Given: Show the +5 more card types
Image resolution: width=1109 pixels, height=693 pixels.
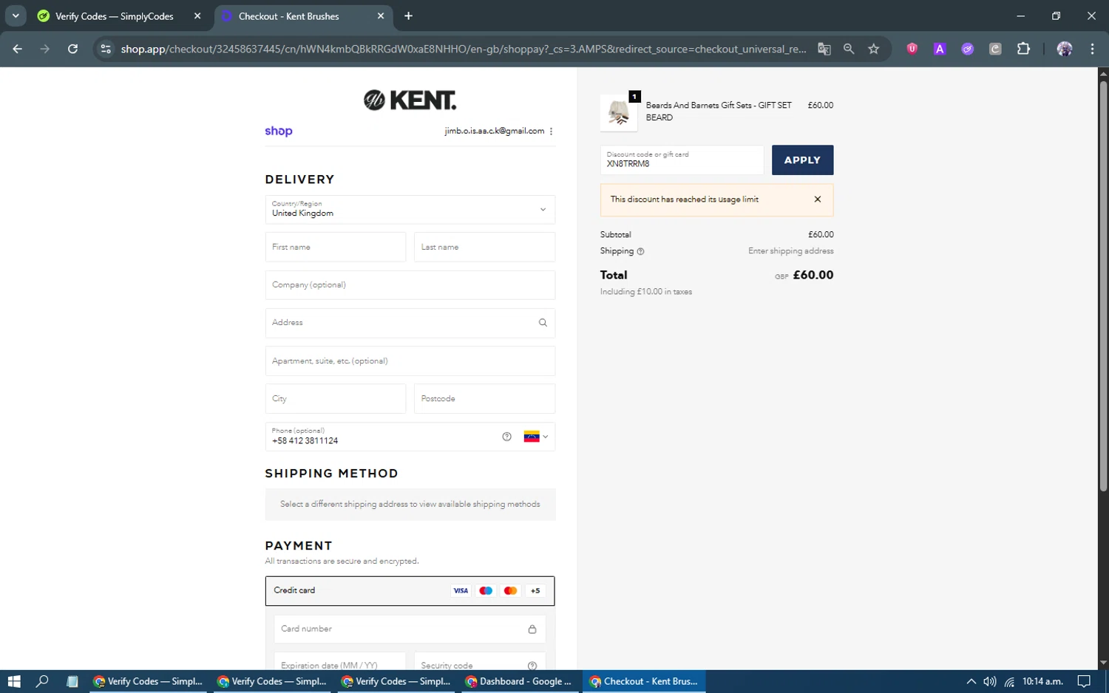Looking at the screenshot, I should pos(535,590).
